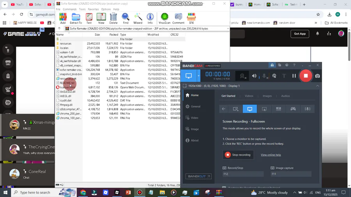Image resolution: width=351 pixels, height=197 pixels.
Task: Open the View tool in WinRAR
Action: (101, 18)
